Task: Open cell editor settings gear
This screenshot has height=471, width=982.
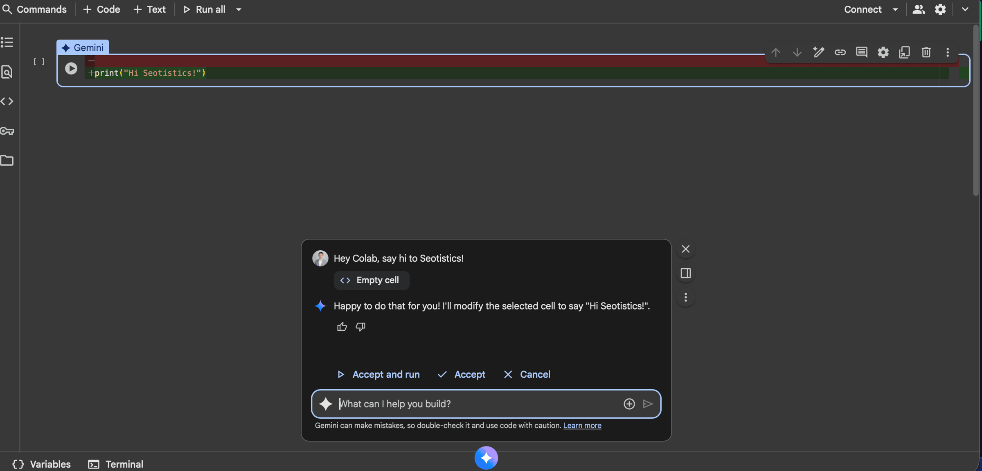Action: pyautogui.click(x=883, y=52)
